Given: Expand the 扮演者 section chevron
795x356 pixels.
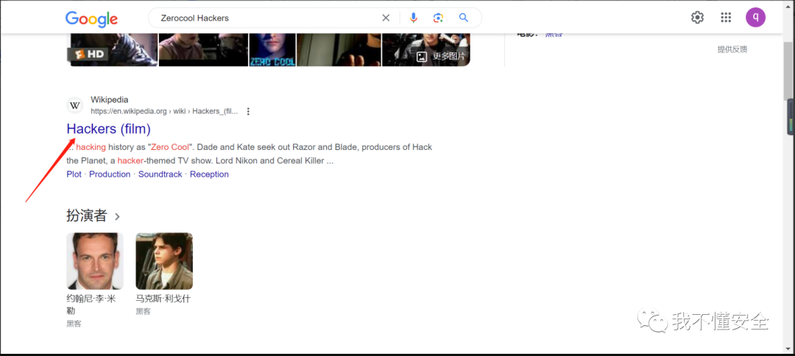Looking at the screenshot, I should pyautogui.click(x=117, y=217).
